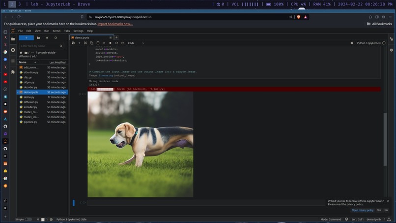Select diffusion.py in the file list
396x223 pixels.
click(42, 102)
